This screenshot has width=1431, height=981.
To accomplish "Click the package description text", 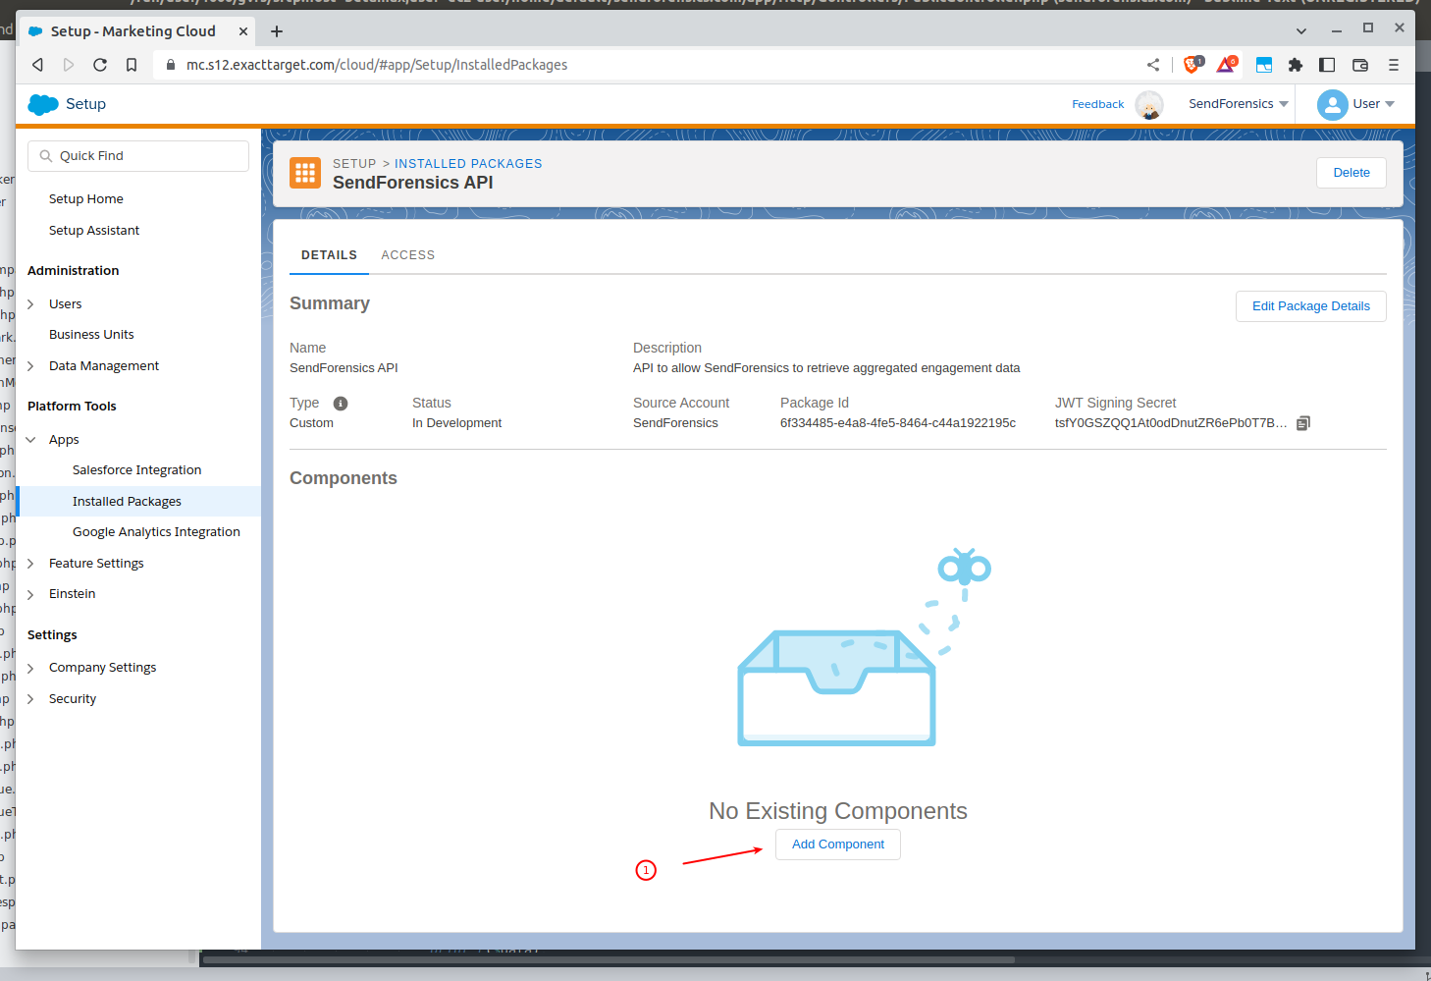I will tap(826, 368).
